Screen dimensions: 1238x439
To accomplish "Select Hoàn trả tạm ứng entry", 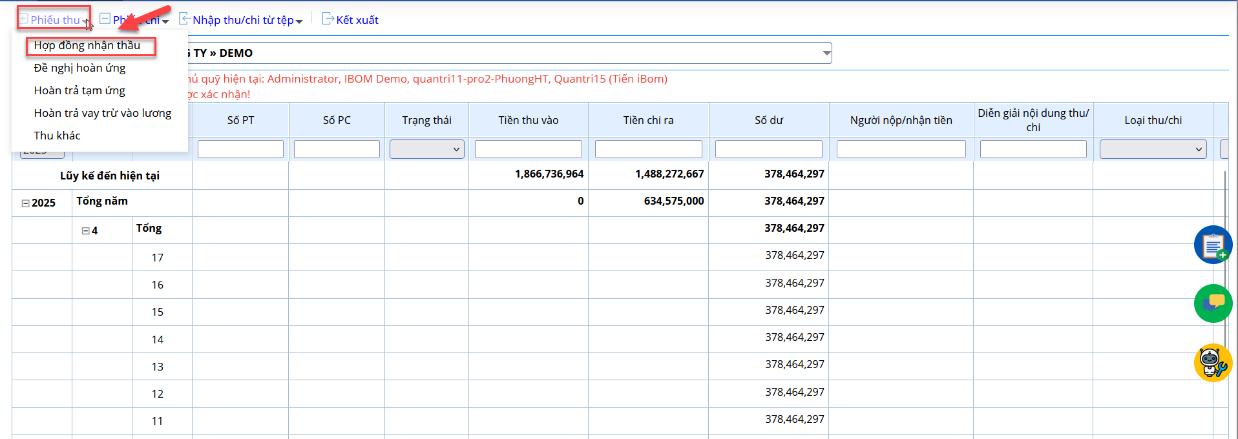I will click(x=79, y=90).
